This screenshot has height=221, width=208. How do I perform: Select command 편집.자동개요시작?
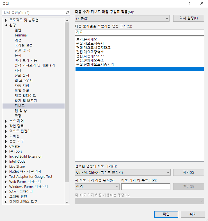tap(90, 56)
